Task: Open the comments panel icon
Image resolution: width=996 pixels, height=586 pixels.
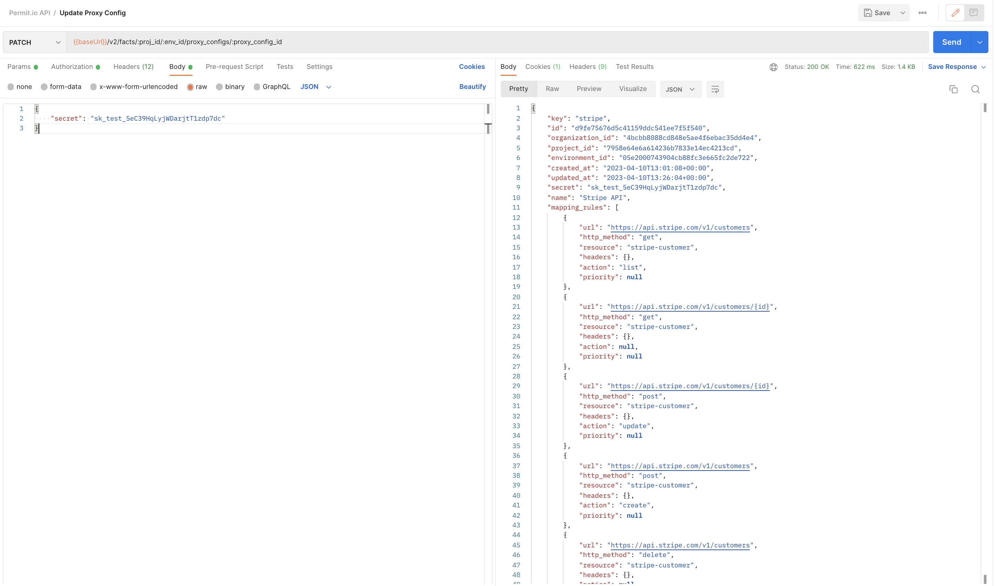Action: coord(974,13)
